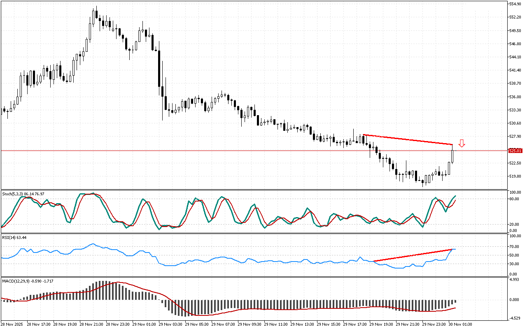Click the red trendline above the candles

click(408, 139)
